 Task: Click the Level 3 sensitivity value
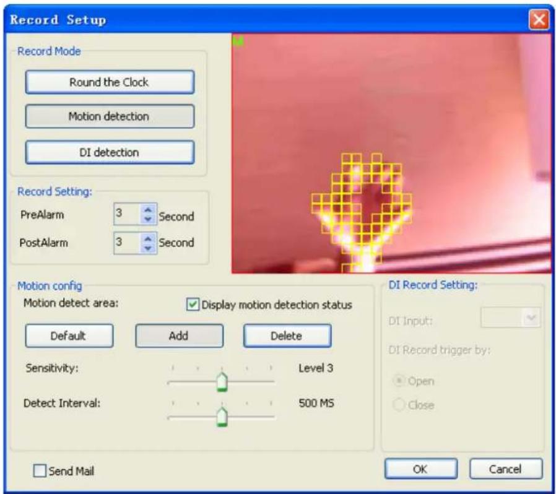316,368
